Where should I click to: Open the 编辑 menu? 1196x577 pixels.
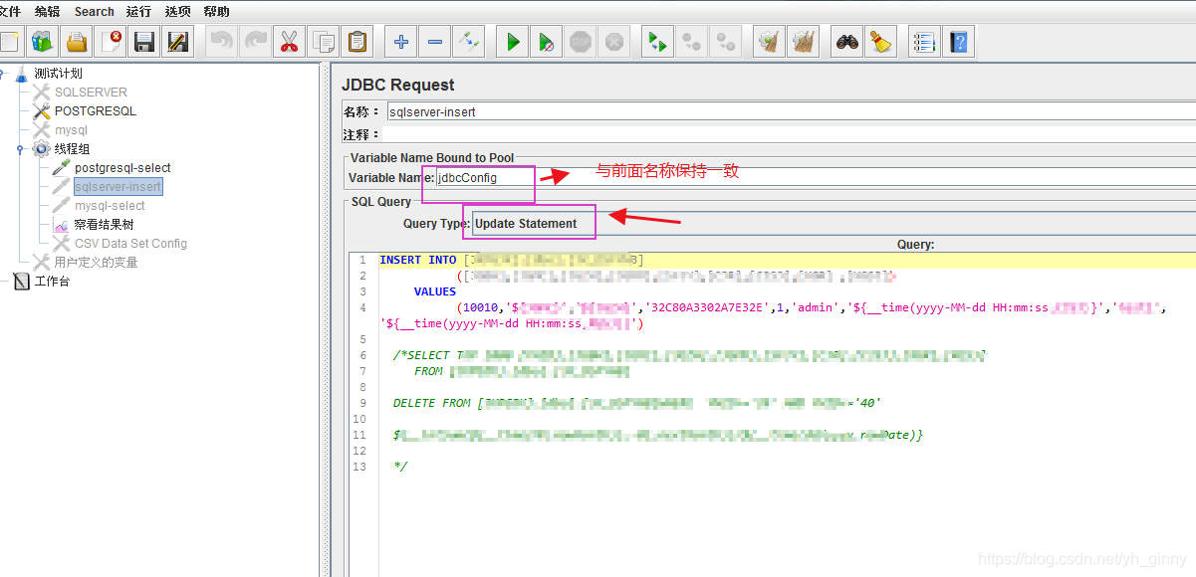(47, 11)
